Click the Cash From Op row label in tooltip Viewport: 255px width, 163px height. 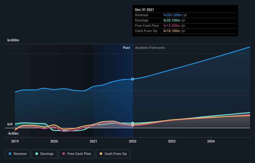click(146, 31)
